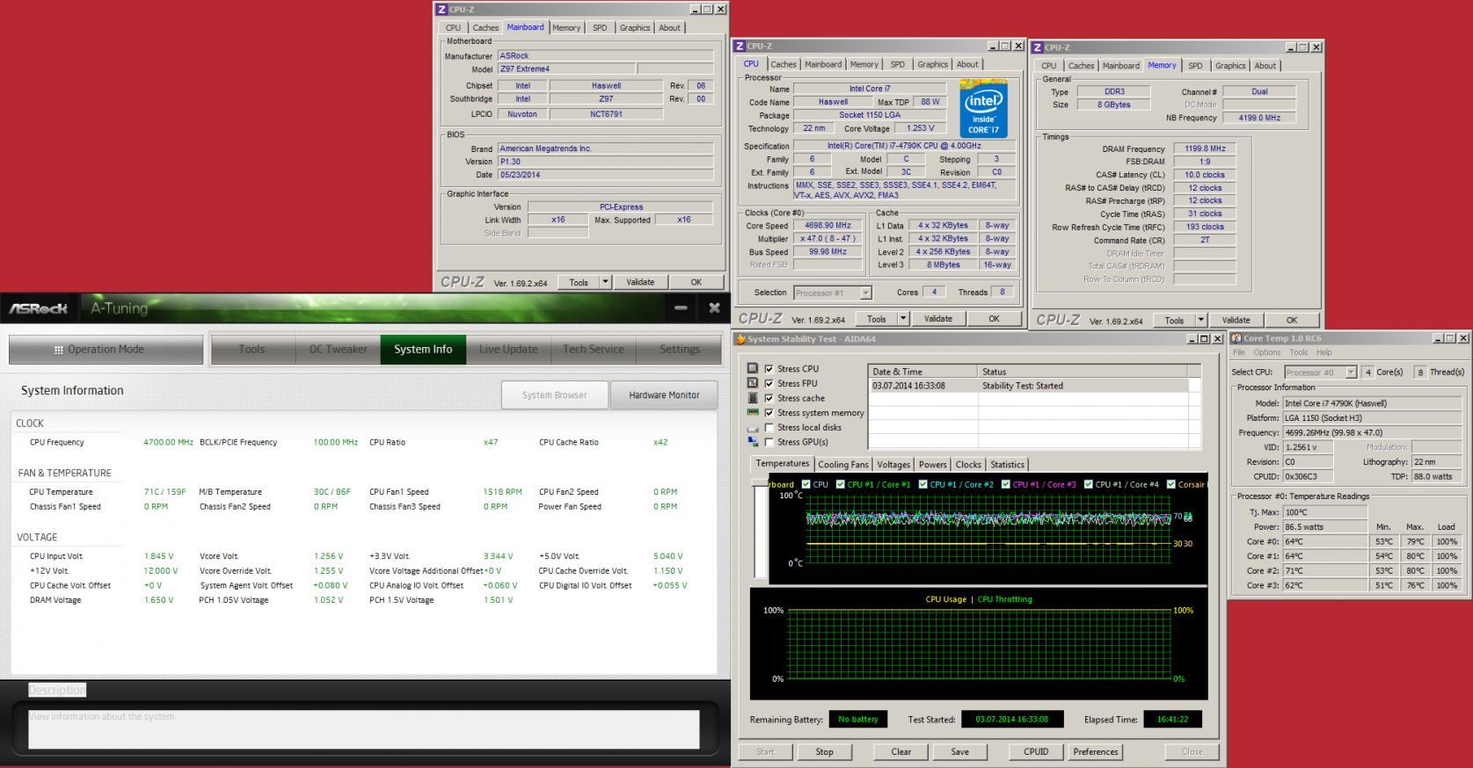Open the Tools dropdown arrow in CPU-Z Memory window
This screenshot has width=1473, height=768.
point(1201,320)
